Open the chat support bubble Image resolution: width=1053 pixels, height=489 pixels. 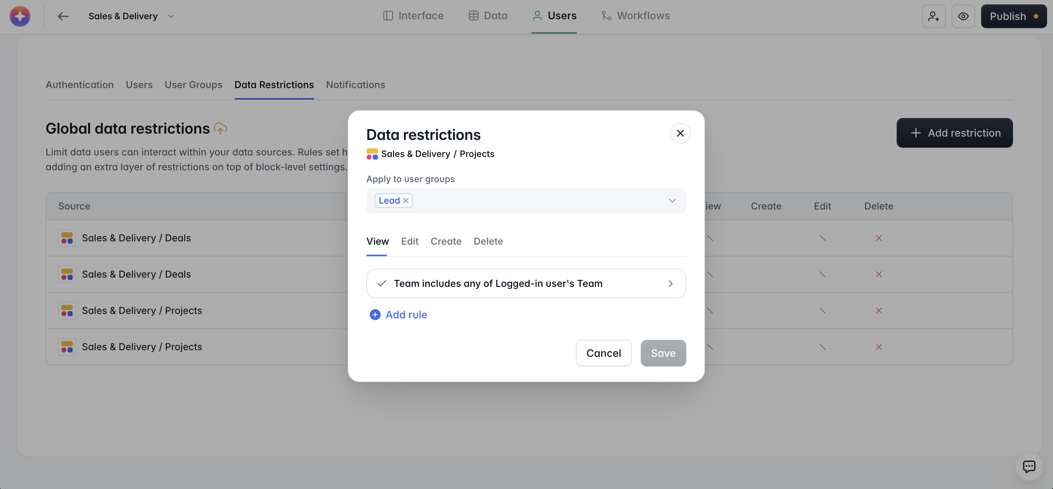coord(1029,466)
